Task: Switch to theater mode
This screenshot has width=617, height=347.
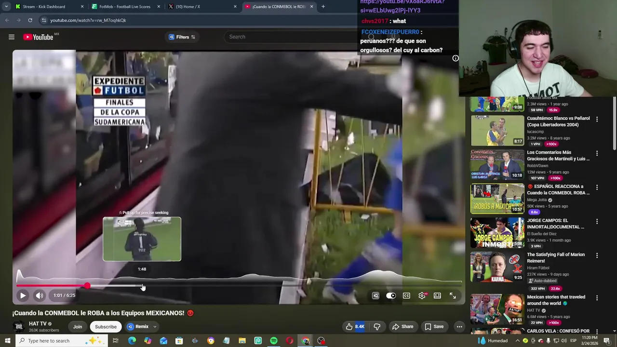Action: 437,295
